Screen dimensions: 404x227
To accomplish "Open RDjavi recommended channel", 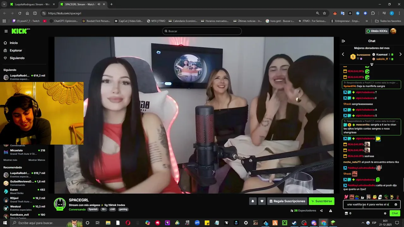I will click(x=24, y=200).
